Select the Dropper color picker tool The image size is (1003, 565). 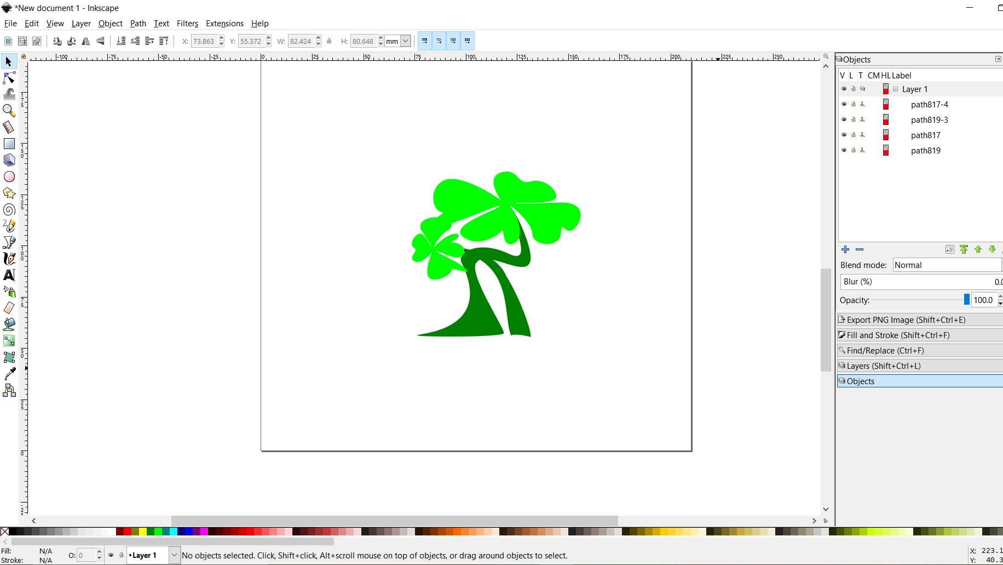[x=9, y=374]
